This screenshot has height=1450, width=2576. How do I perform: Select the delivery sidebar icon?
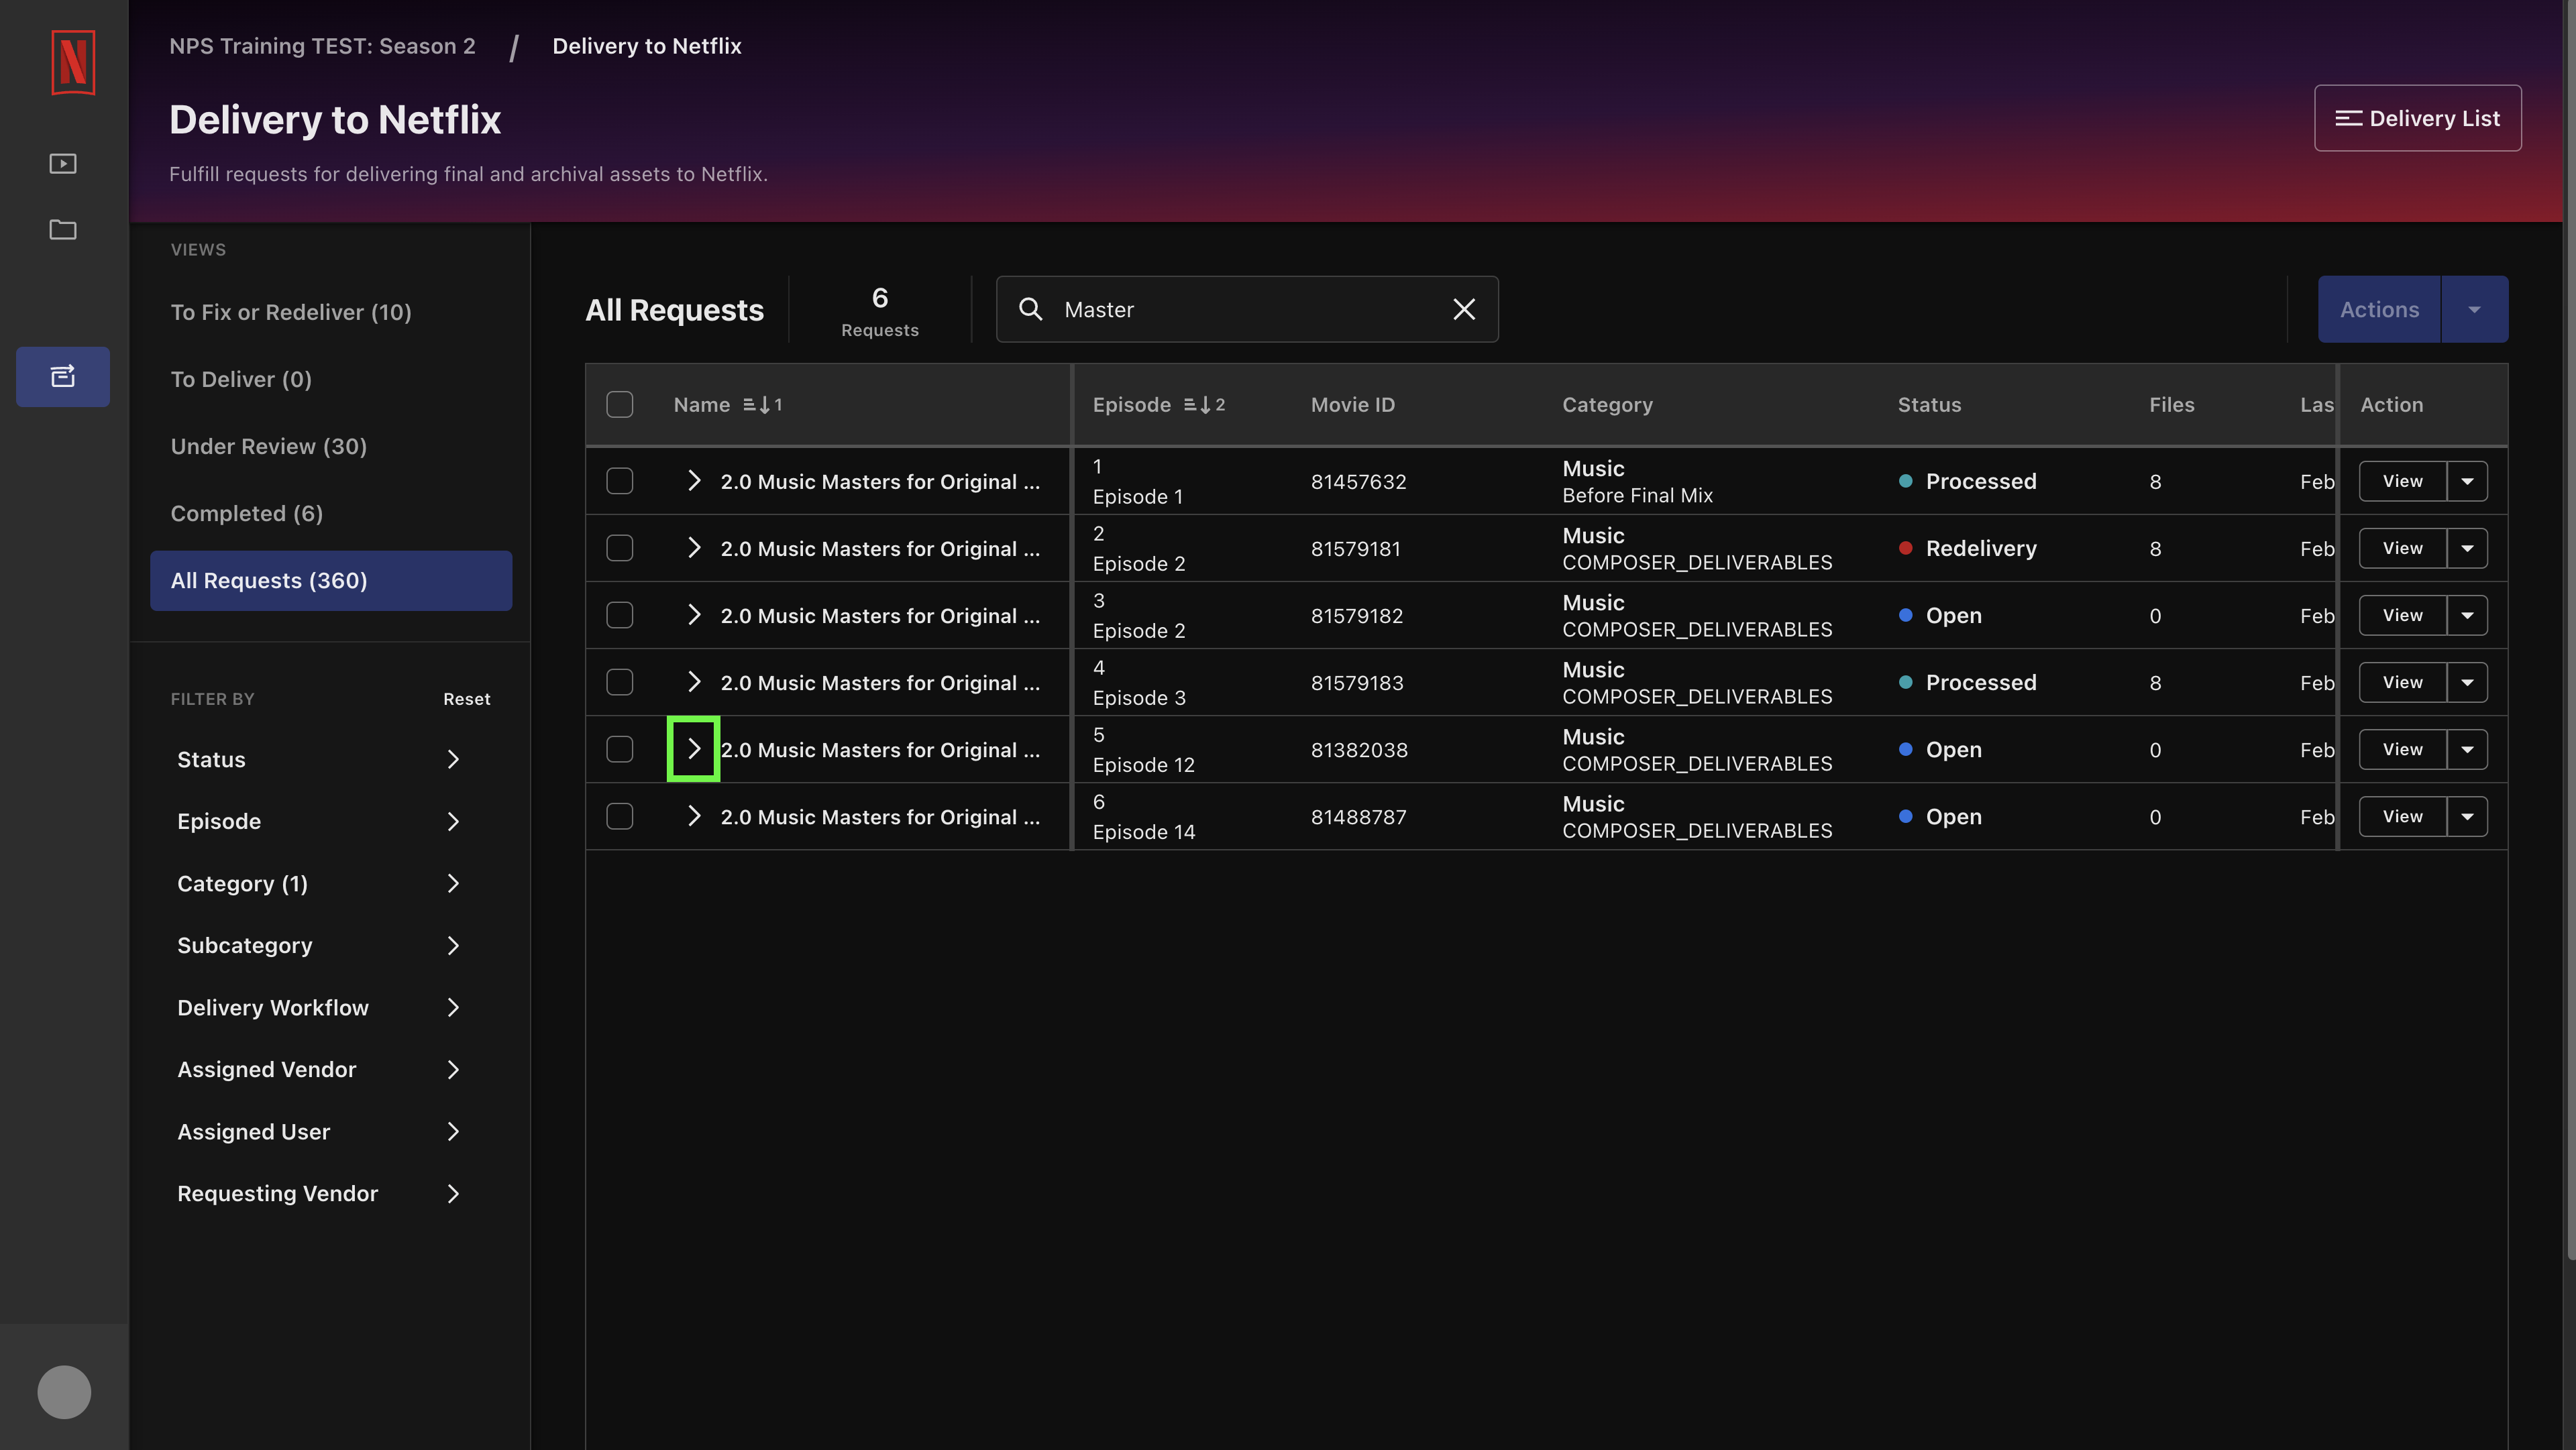click(63, 376)
